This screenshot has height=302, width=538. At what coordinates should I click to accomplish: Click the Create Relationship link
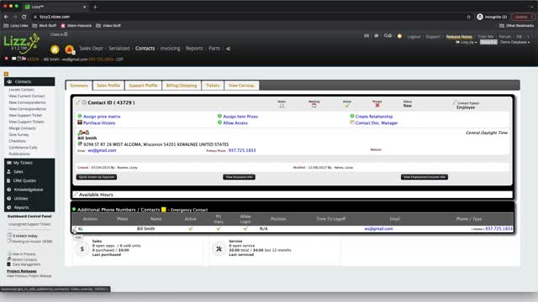coord(374,117)
